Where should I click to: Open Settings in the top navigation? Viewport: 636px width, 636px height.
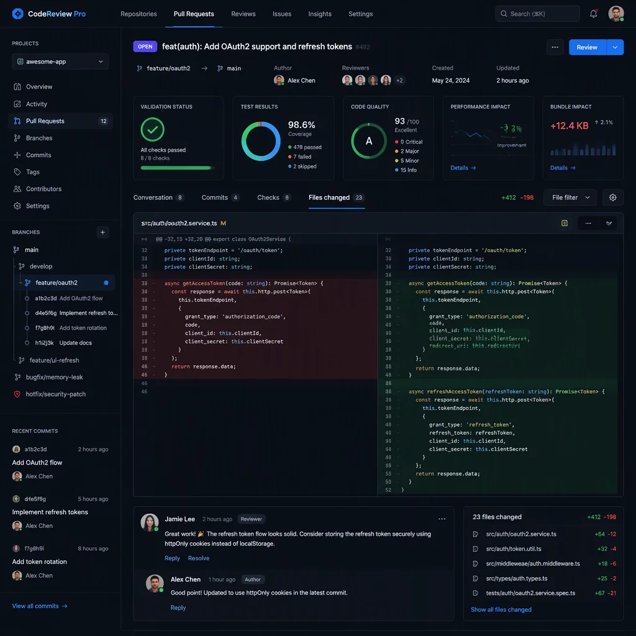pos(360,14)
